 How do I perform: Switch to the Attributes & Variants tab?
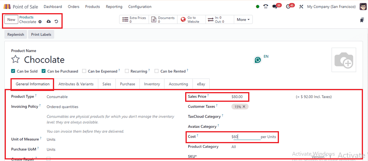(76, 84)
